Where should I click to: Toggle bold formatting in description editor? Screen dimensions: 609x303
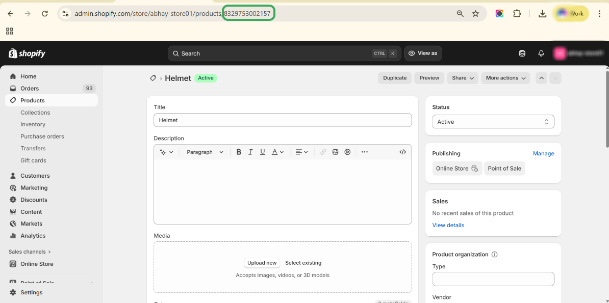pos(239,152)
